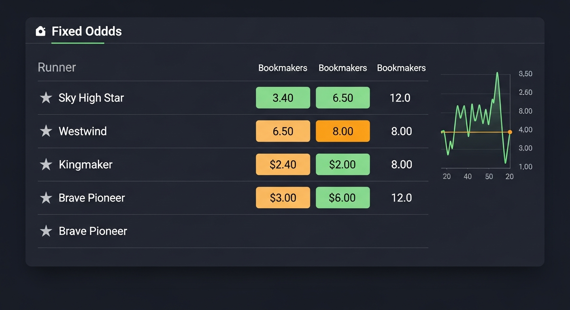The width and height of the screenshot is (570, 310).
Task: Toggle star on Brave Pioneer row with $3.00 odds
Action: 46,198
